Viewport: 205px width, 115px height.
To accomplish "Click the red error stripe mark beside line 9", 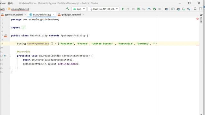I will coord(197,45).
